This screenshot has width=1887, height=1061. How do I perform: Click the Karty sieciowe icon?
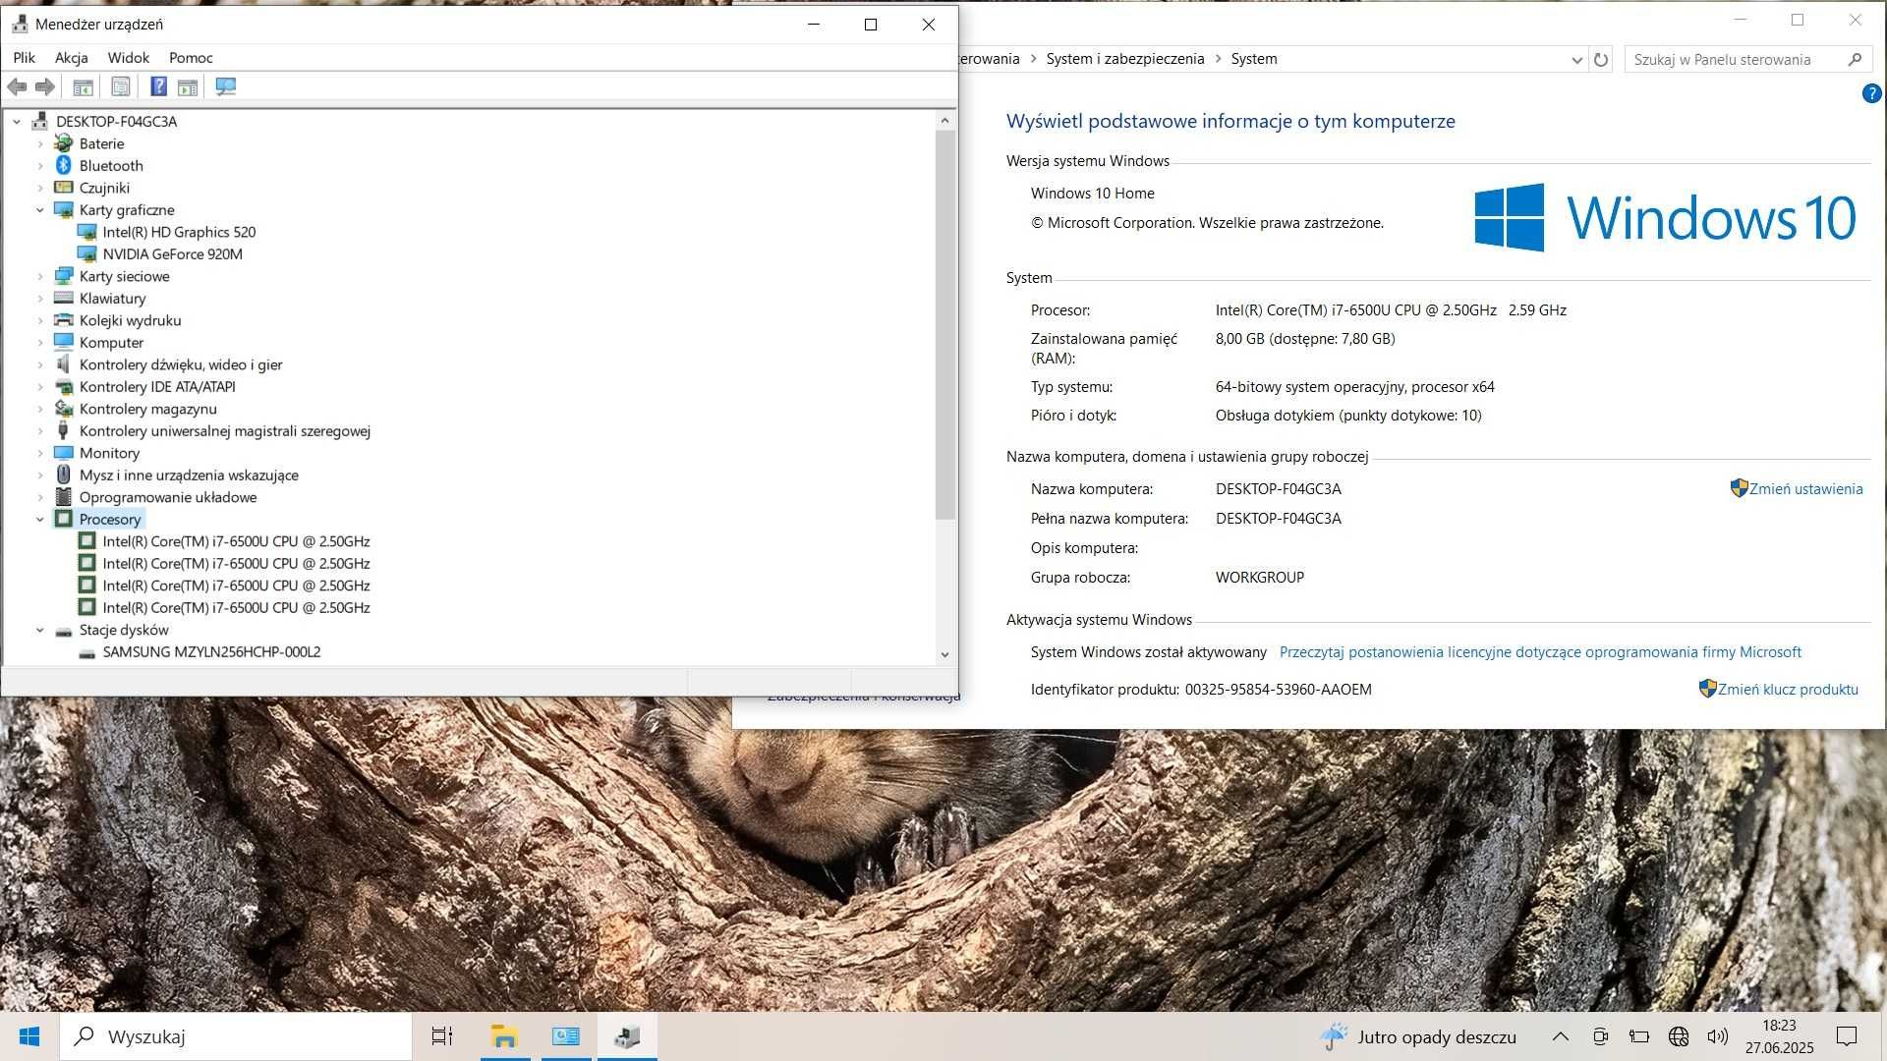[x=64, y=276]
